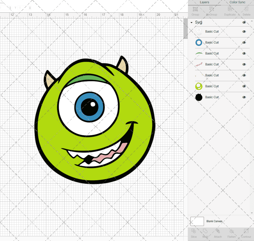The height and width of the screenshot is (241, 254).
Task: Click the Group icon in Layers panel
Action: coord(195,9)
